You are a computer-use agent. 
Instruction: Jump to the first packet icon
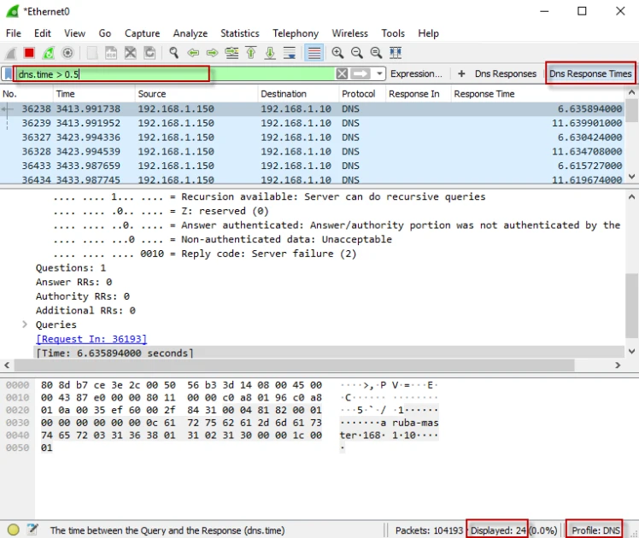251,53
